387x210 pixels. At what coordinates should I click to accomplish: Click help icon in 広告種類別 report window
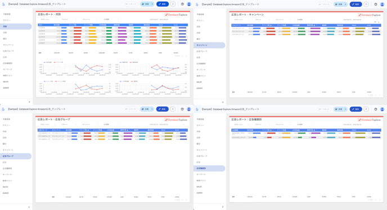click(x=376, y=109)
